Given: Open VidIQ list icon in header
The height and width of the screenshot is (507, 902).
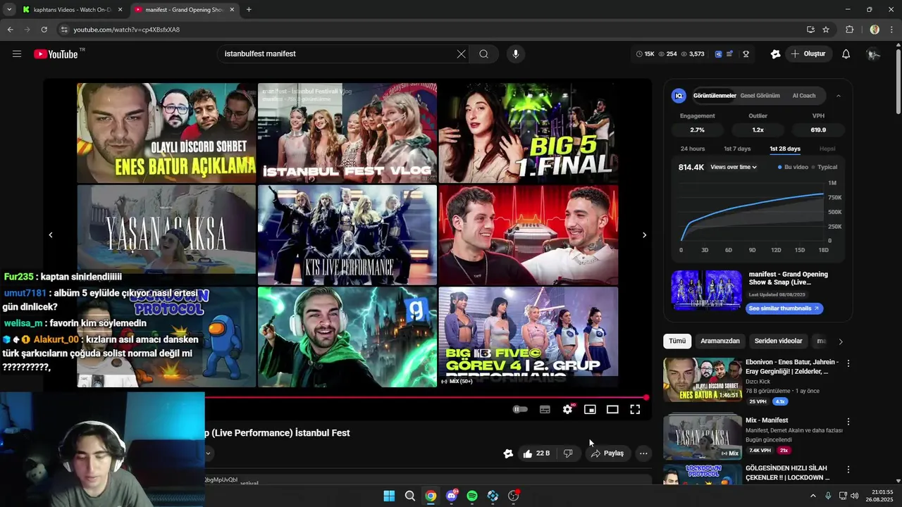Looking at the screenshot, I should click(730, 54).
